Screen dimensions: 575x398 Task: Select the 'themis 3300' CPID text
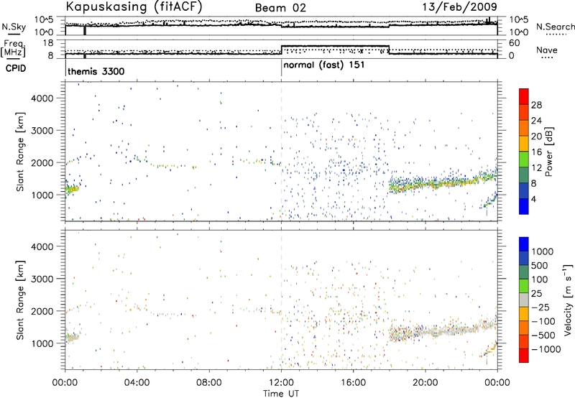[96, 71]
